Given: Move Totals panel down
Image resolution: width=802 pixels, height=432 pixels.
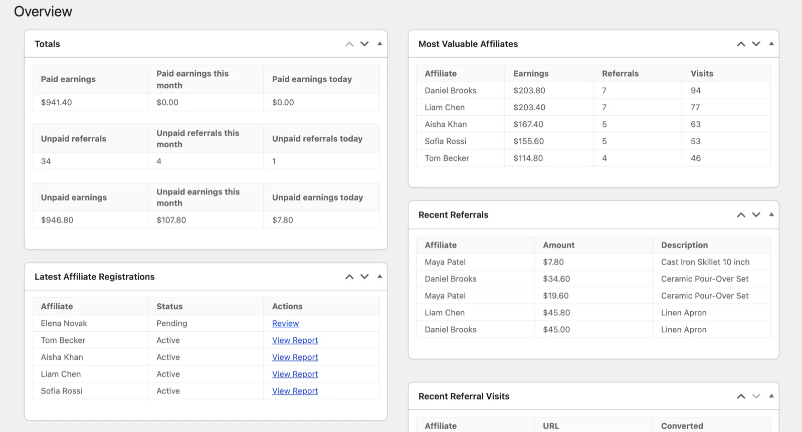Looking at the screenshot, I should pyautogui.click(x=364, y=44).
